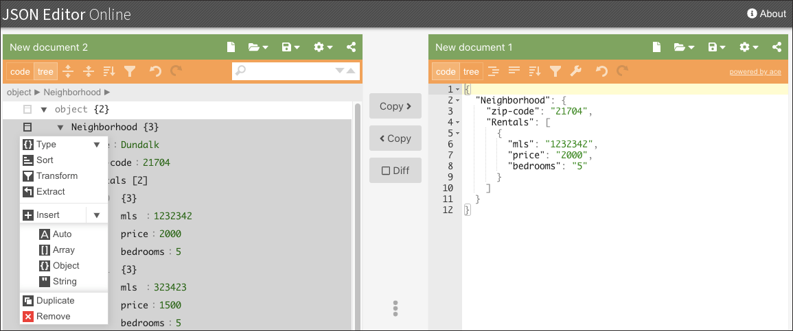Select 'Neighborhood' in the breadcrumb path
This screenshot has height=331, width=793.
(x=72, y=92)
